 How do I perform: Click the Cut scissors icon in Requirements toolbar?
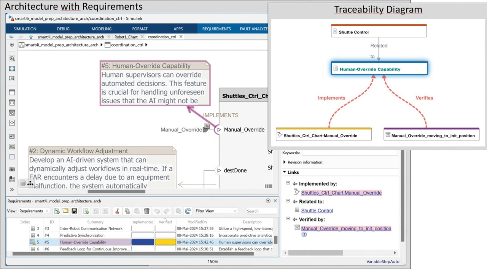118,211
